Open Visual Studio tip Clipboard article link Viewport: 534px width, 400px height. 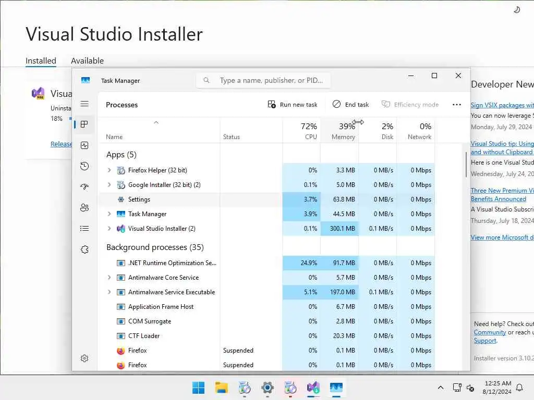click(502, 148)
